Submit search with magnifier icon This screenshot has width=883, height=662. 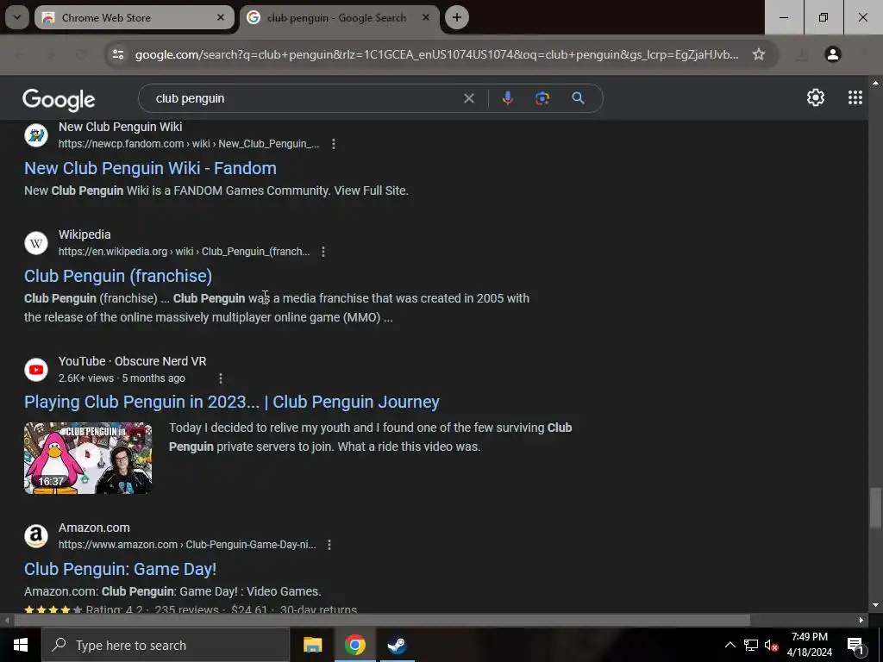pos(578,98)
